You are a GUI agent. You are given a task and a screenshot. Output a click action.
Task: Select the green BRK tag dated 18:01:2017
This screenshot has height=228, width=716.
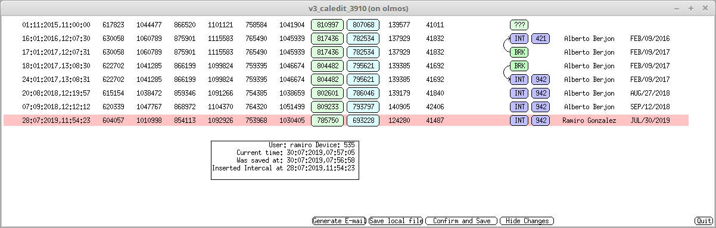tap(519, 66)
